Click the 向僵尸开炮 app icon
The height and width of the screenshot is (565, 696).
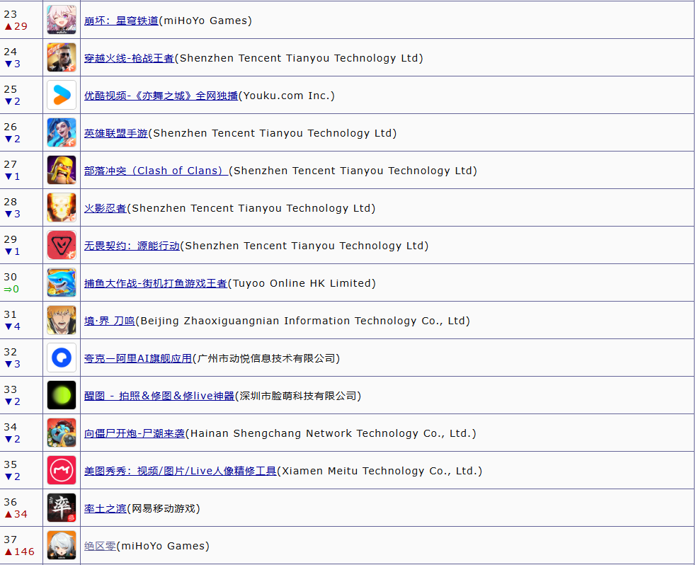point(62,433)
